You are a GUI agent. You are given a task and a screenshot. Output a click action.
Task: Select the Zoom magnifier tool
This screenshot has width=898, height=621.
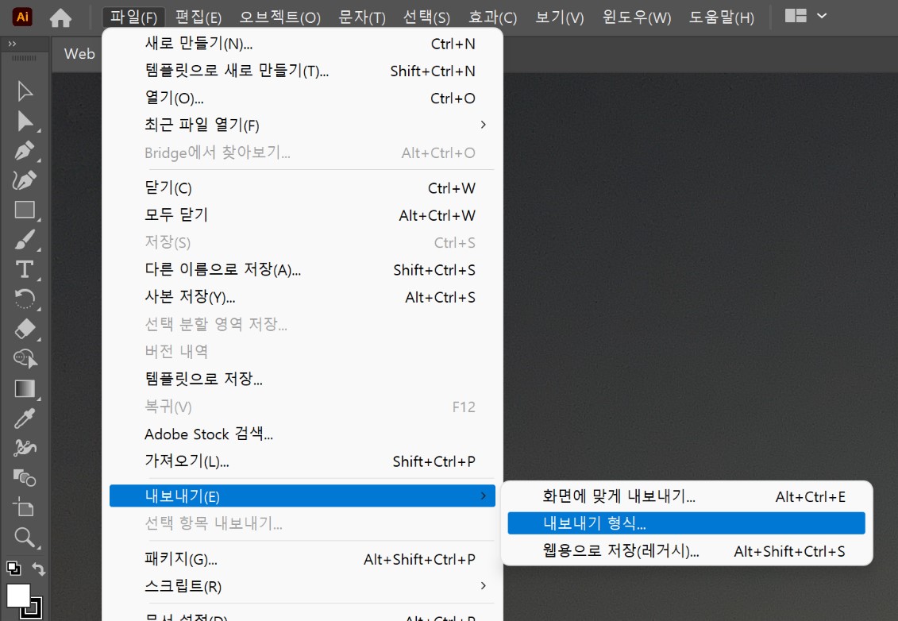pos(25,538)
